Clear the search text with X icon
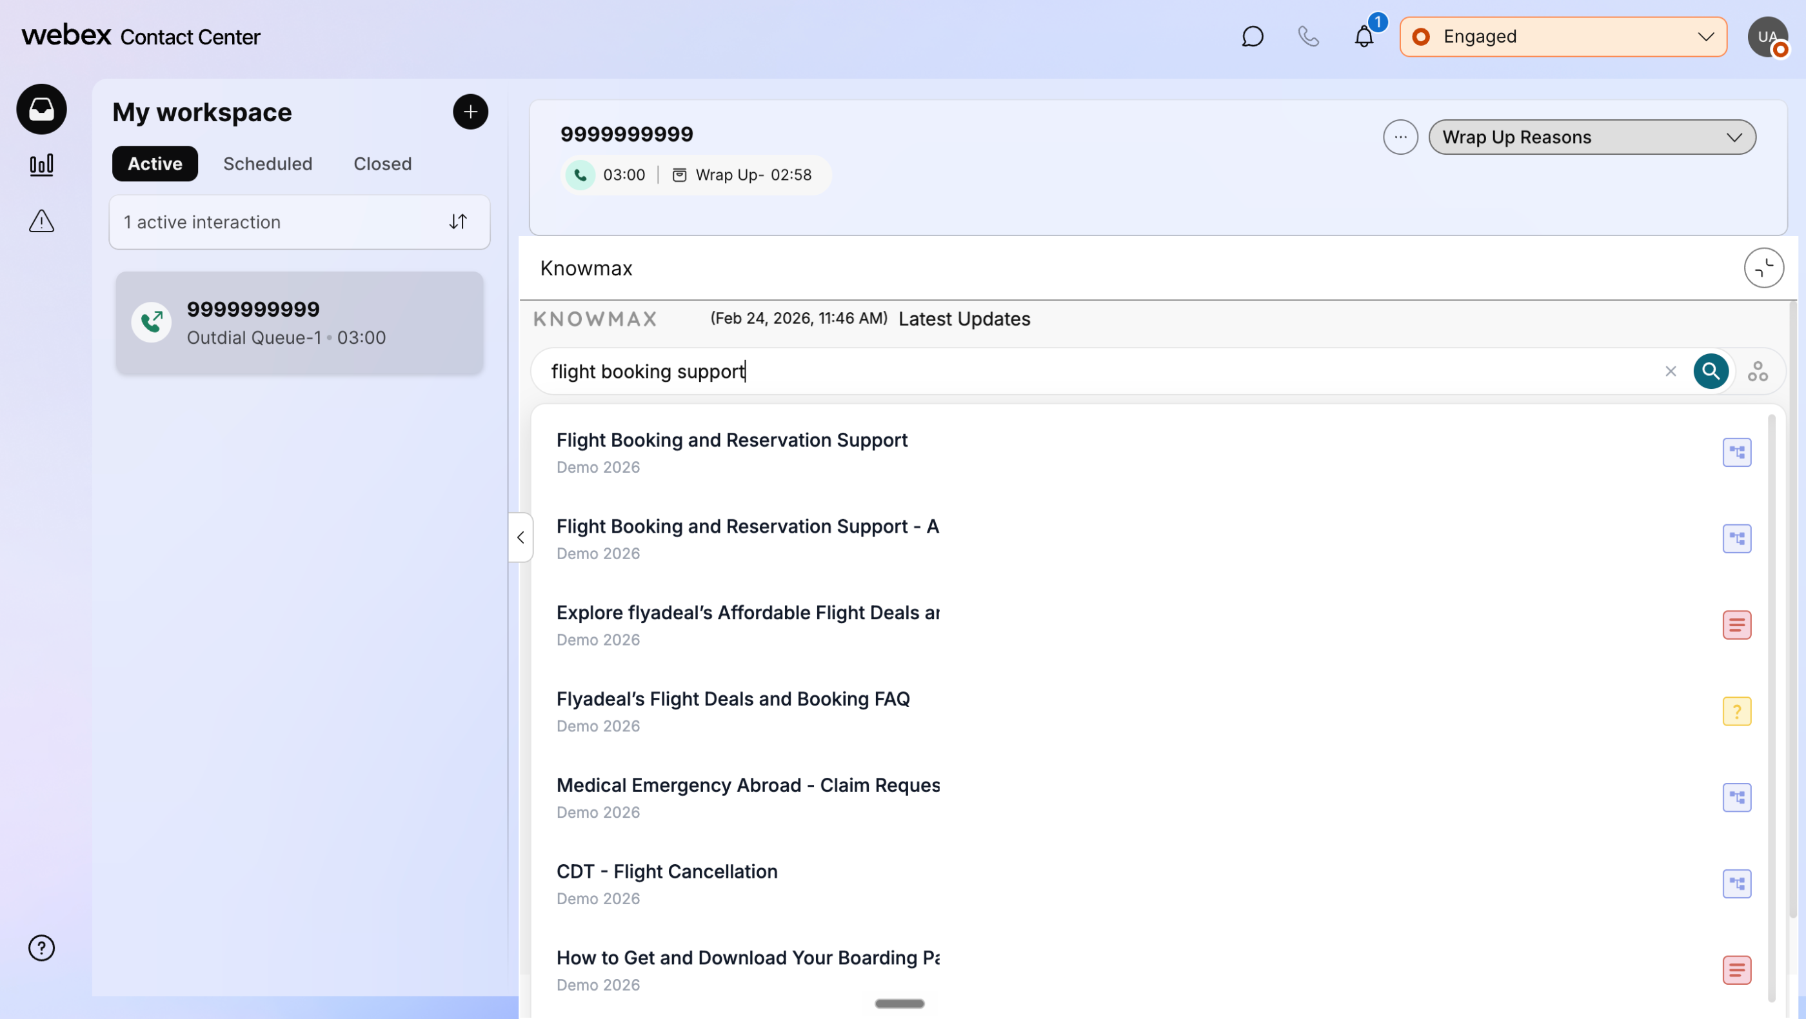This screenshot has width=1806, height=1019. 1671,371
